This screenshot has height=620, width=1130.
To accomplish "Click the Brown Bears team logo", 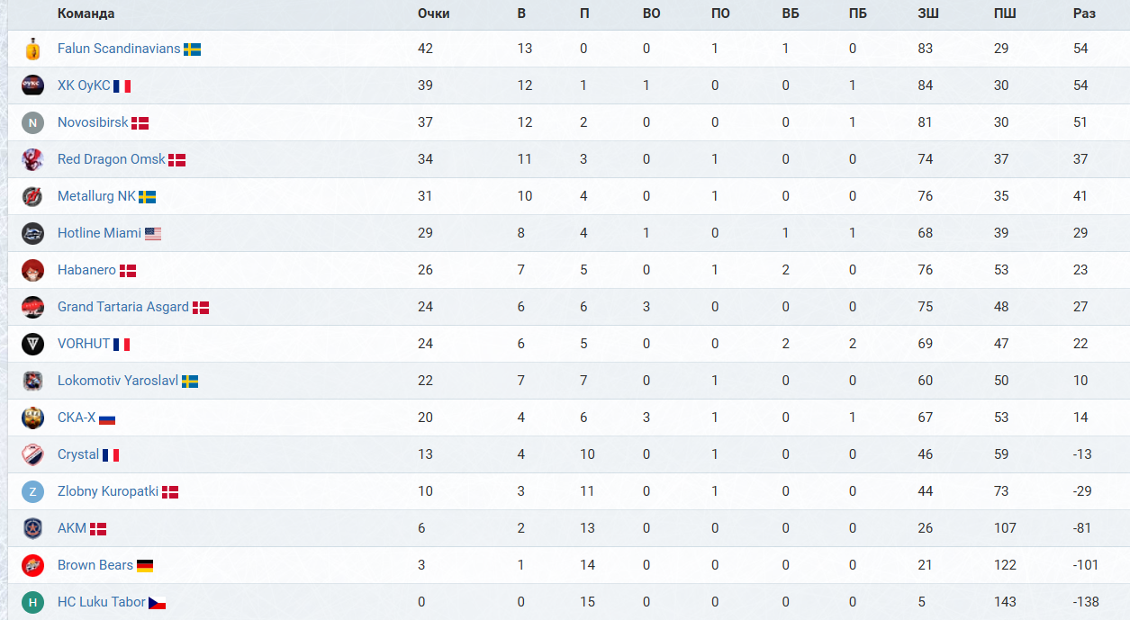I will click(x=33, y=565).
